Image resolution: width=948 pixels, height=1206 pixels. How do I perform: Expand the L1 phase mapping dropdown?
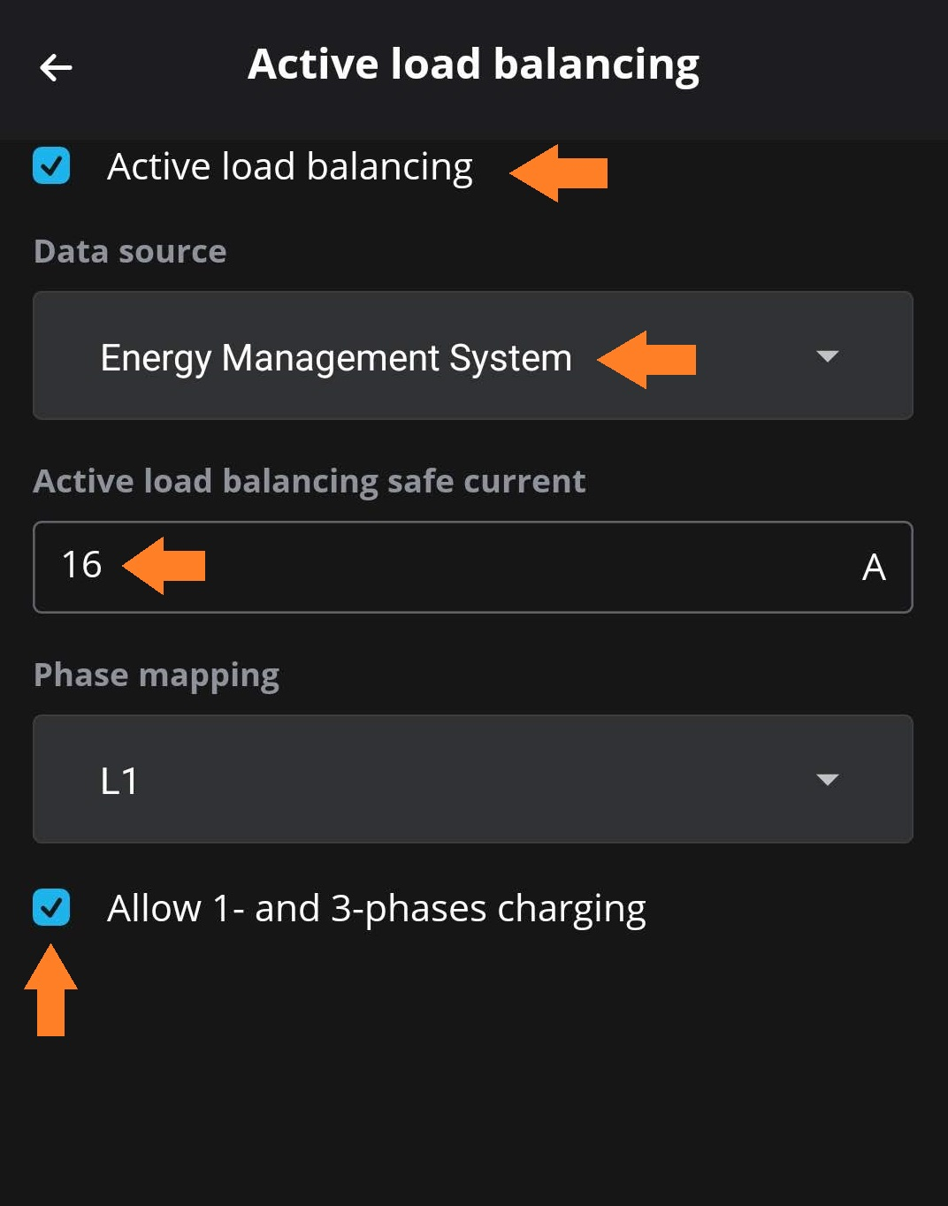pyautogui.click(x=472, y=779)
